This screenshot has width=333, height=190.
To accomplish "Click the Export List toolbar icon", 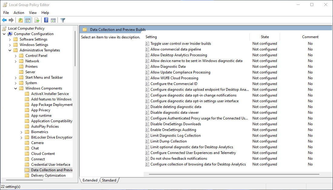I will point(37,20).
